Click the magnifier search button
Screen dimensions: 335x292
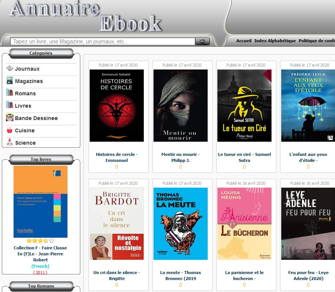[x=202, y=41]
